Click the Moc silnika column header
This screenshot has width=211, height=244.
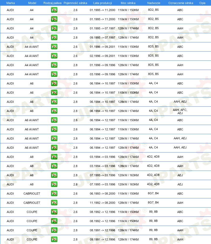point(128,3)
